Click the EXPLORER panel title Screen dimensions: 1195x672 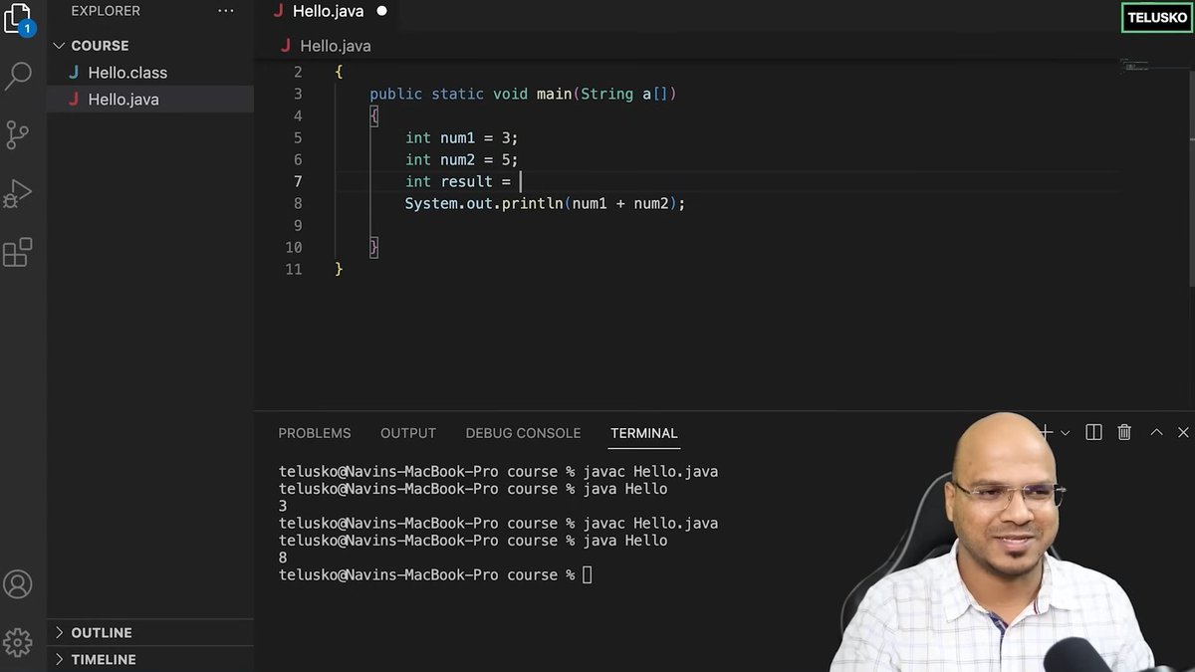(106, 11)
